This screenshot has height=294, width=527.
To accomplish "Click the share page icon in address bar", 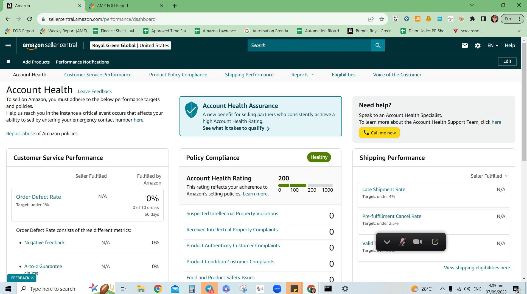I will pos(371,19).
